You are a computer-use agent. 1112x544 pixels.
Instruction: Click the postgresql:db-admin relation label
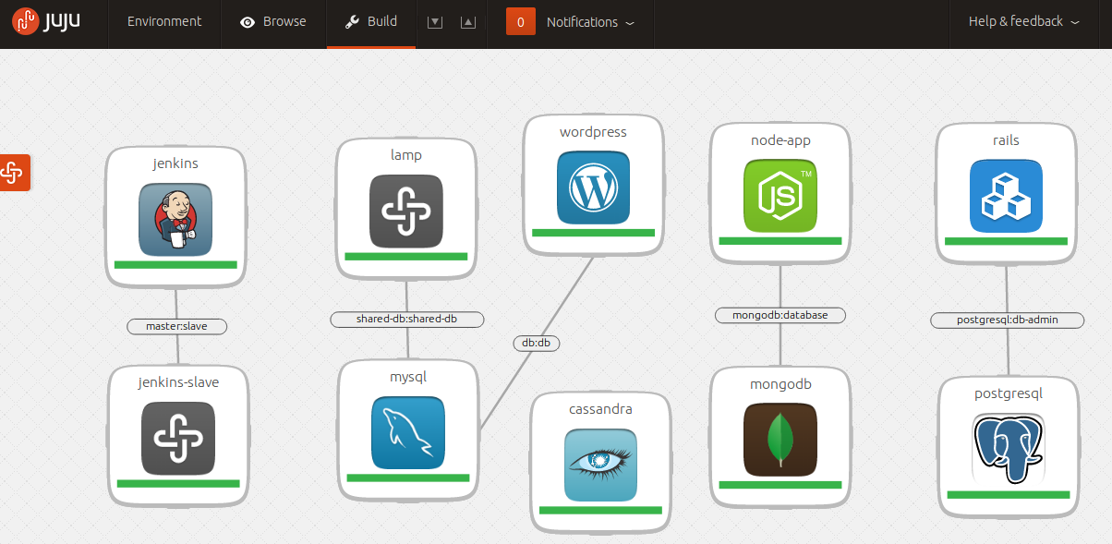point(1008,320)
